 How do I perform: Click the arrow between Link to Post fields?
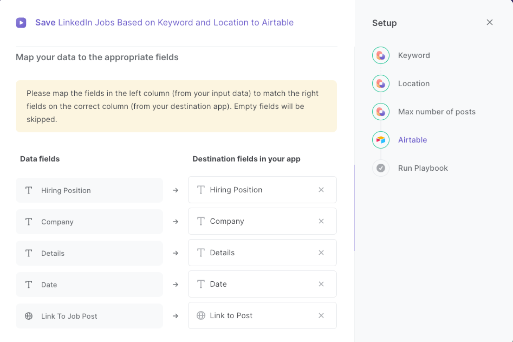tap(175, 316)
